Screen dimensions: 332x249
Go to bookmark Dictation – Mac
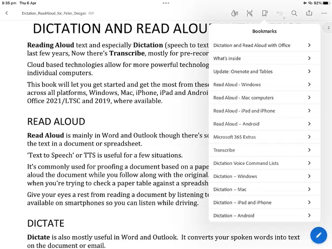pyautogui.click(x=264, y=189)
